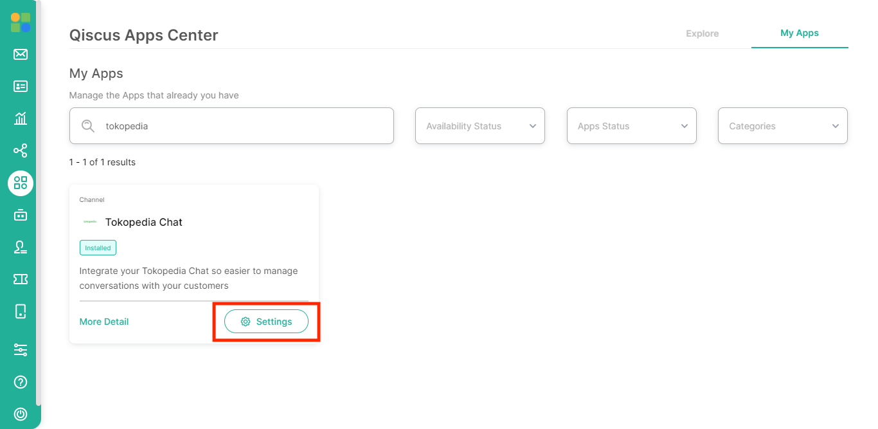The width and height of the screenshot is (878, 429).
Task: Click the magnifier search icon
Action: 88,126
